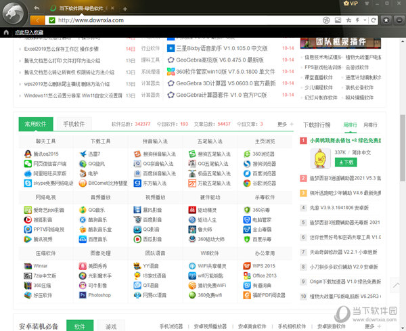Click the page vertical scrollbar thumb

pos(403,148)
